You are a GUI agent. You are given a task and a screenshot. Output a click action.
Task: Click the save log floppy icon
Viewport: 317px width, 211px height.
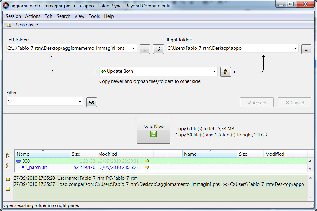[x=8, y=189]
